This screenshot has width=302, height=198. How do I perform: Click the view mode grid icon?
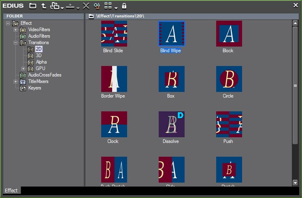(x=108, y=6)
